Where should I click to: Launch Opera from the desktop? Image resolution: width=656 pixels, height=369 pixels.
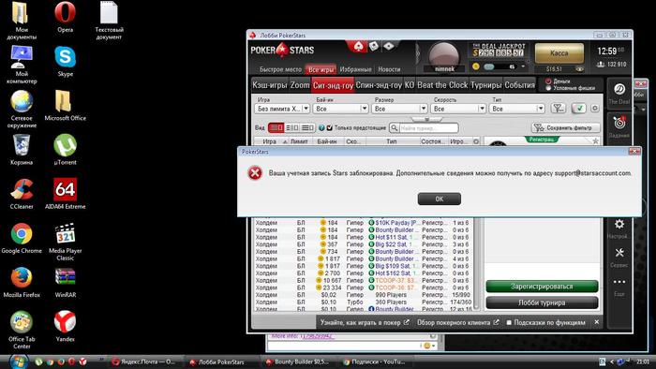point(65,17)
